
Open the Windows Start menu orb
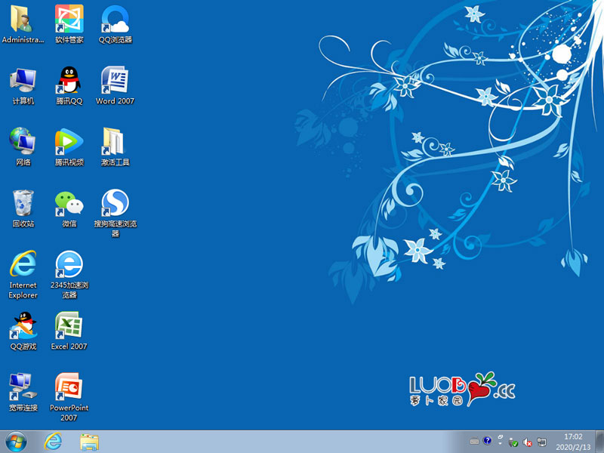(16, 442)
